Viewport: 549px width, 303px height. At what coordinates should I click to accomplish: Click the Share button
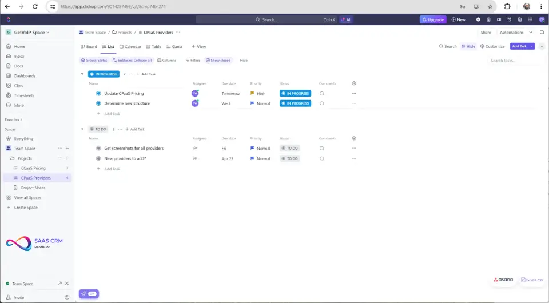486,33
